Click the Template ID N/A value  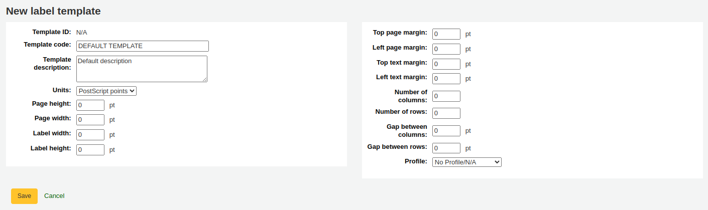[82, 32]
